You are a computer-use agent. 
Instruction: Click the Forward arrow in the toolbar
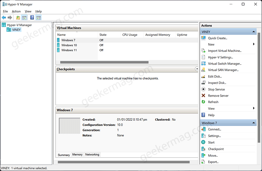[x=10, y=18]
